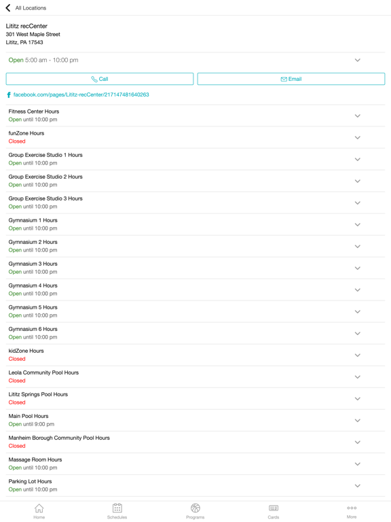Image resolution: width=391 pixels, height=522 pixels.
Task: Go back using the All Locations arrow
Action: [8, 7]
